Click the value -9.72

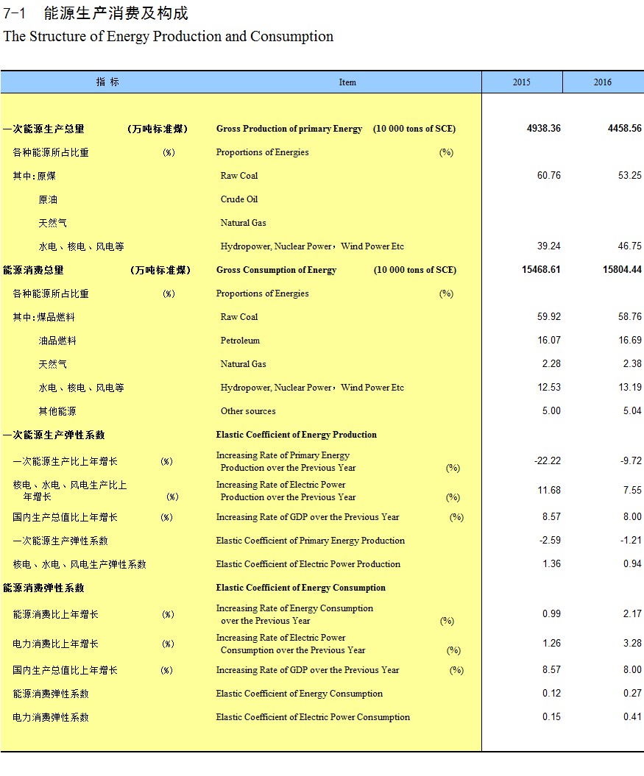tap(631, 460)
